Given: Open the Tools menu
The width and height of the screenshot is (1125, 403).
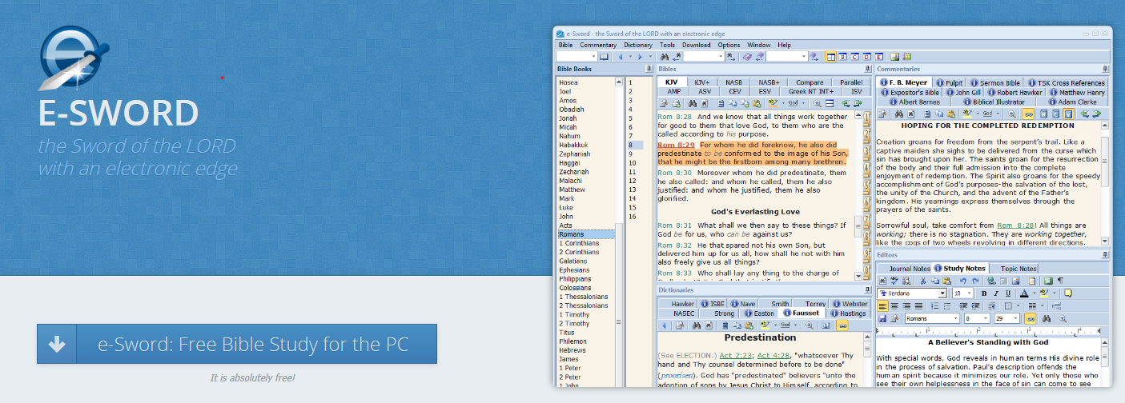Looking at the screenshot, I should [x=667, y=45].
